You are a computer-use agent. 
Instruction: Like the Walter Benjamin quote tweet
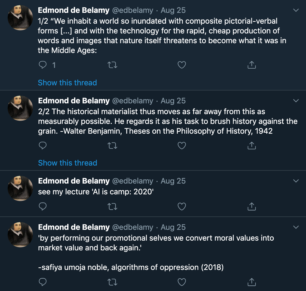tap(182, 145)
